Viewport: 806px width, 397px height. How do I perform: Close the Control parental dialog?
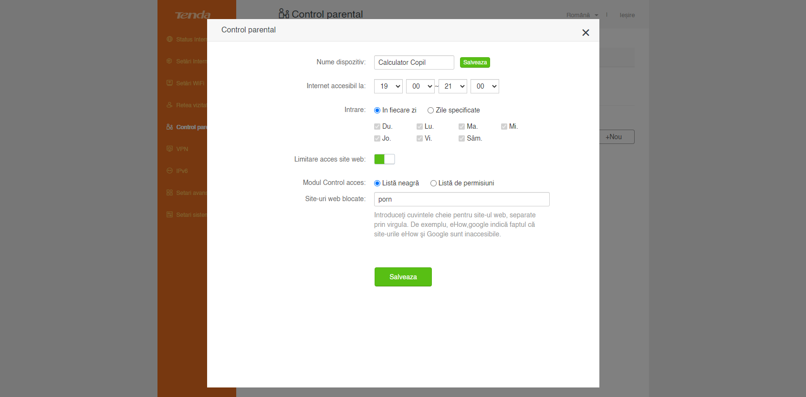[586, 32]
